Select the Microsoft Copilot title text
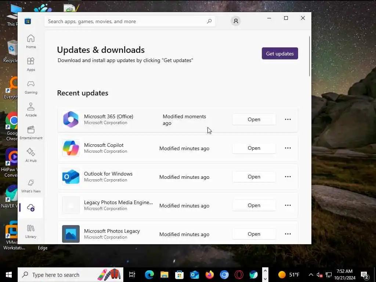 click(x=104, y=145)
